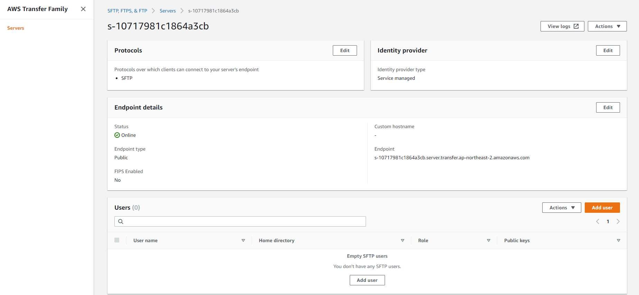Click the Role column header
Screen dimensions: 639x295
423,240
